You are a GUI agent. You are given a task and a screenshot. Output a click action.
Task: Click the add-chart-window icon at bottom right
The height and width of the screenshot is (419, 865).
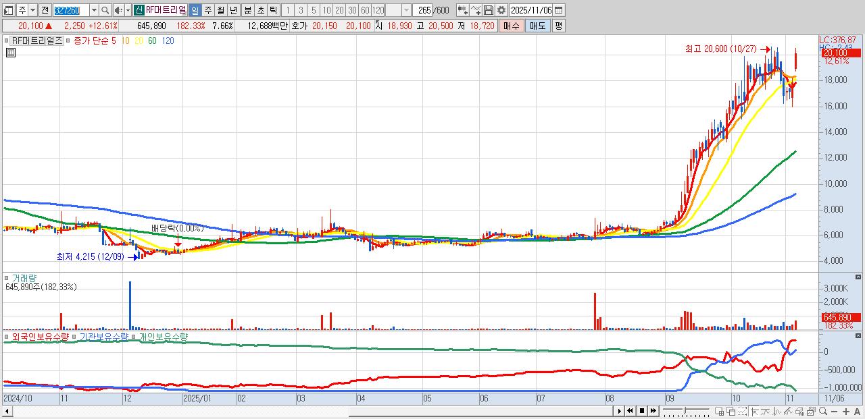click(x=720, y=412)
